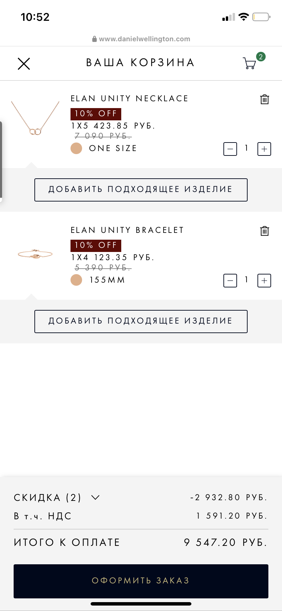Increase necklace quantity with plus button
282x611 pixels.
[x=264, y=149]
